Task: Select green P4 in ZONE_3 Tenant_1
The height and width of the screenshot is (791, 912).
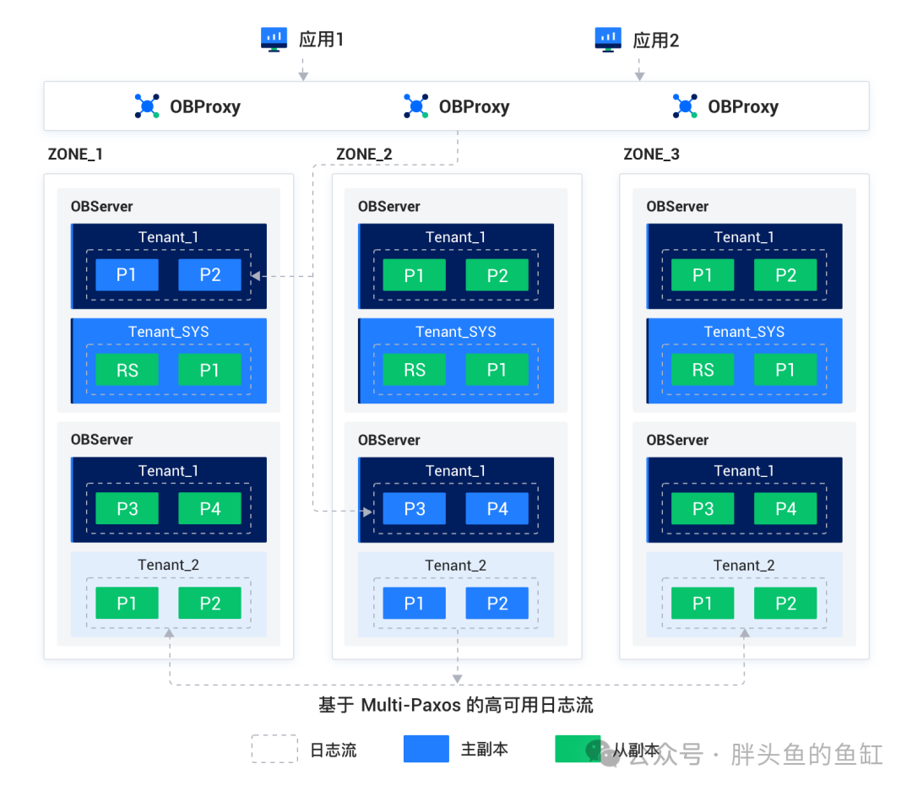Action: 785,508
